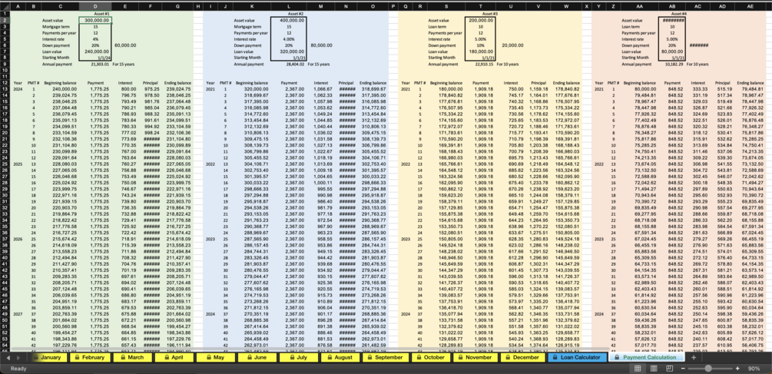Select all cells using the corner box

pos(5,7)
